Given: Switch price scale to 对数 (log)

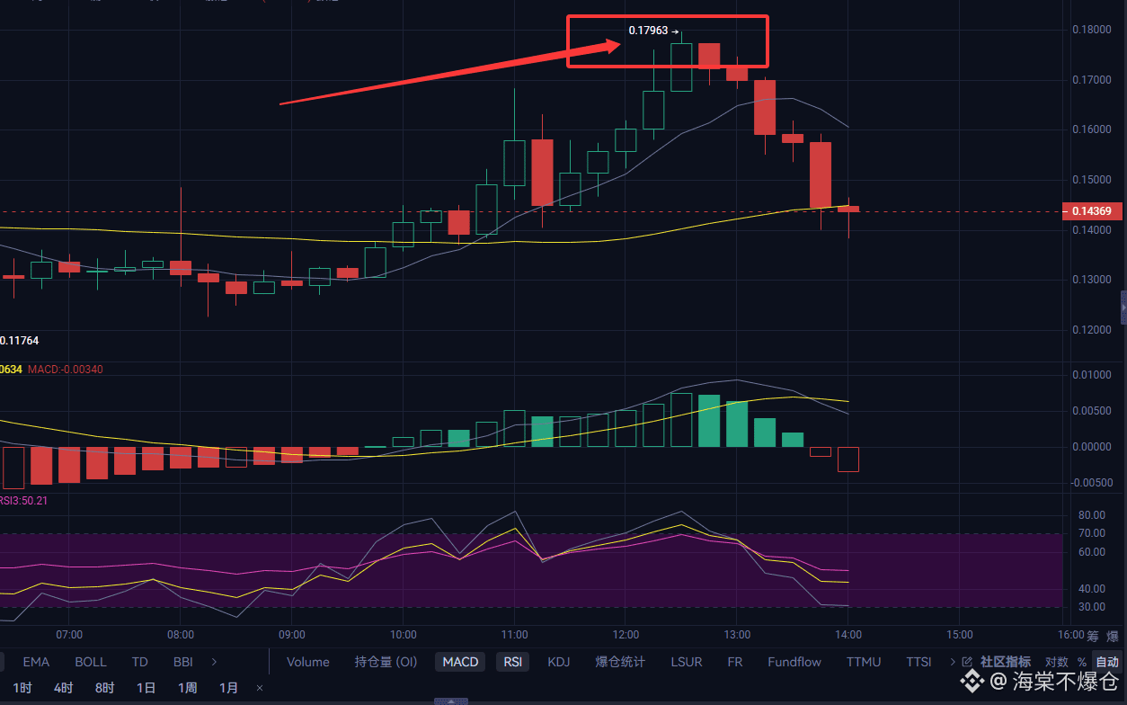Looking at the screenshot, I should [1057, 662].
